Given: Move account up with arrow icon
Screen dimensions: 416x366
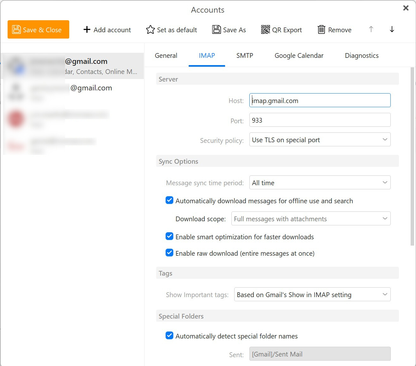Looking at the screenshot, I should pyautogui.click(x=371, y=29).
